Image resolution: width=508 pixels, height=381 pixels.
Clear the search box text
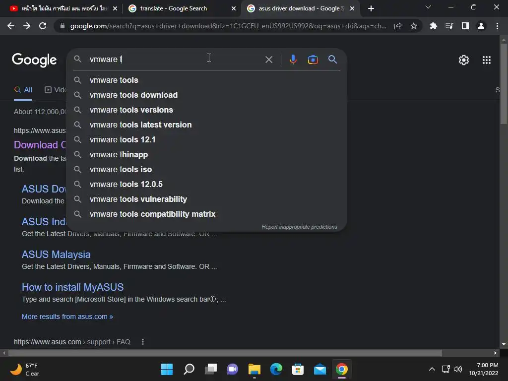point(269,60)
